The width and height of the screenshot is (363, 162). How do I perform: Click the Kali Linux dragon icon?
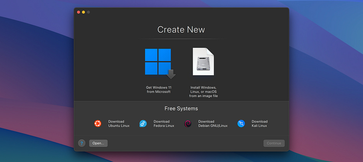241,124
